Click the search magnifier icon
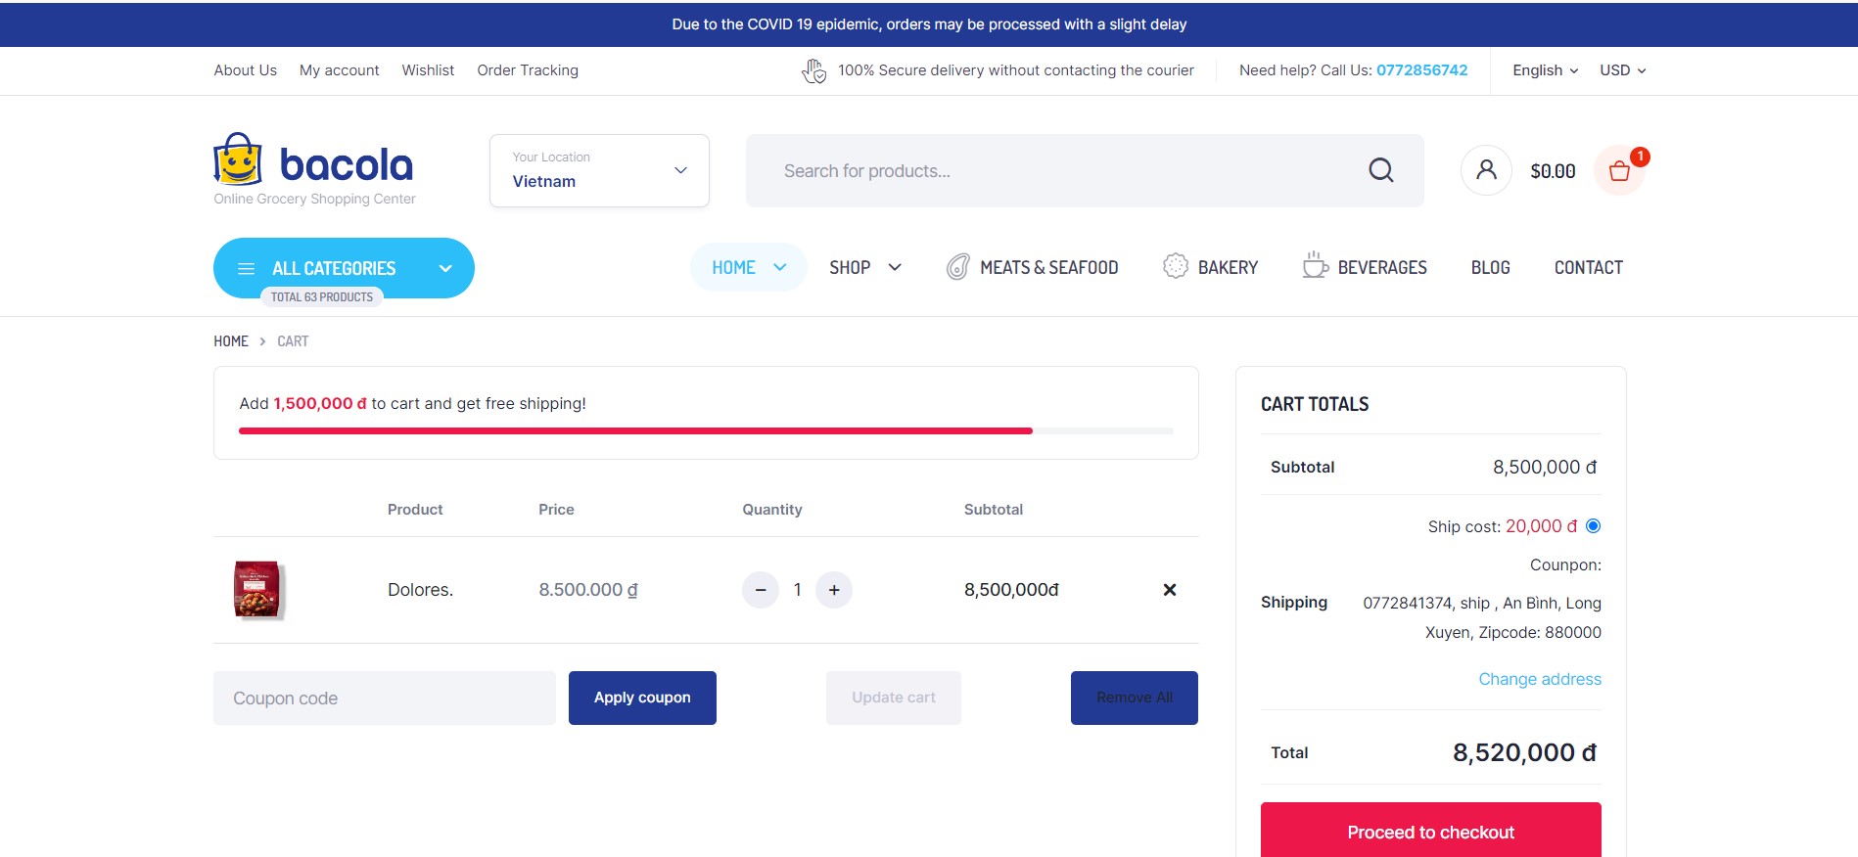The height and width of the screenshot is (857, 1858). [x=1380, y=170]
